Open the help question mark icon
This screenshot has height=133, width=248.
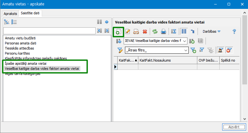click(x=234, y=31)
